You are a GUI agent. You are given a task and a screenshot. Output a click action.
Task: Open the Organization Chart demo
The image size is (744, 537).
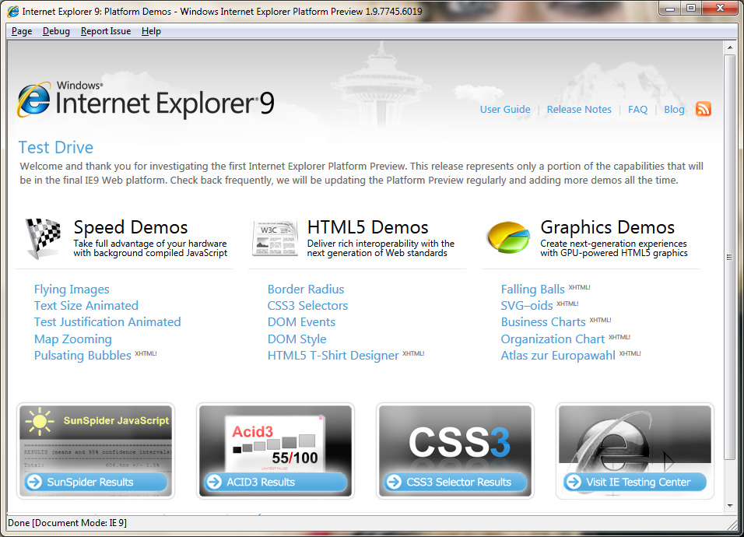click(x=553, y=339)
